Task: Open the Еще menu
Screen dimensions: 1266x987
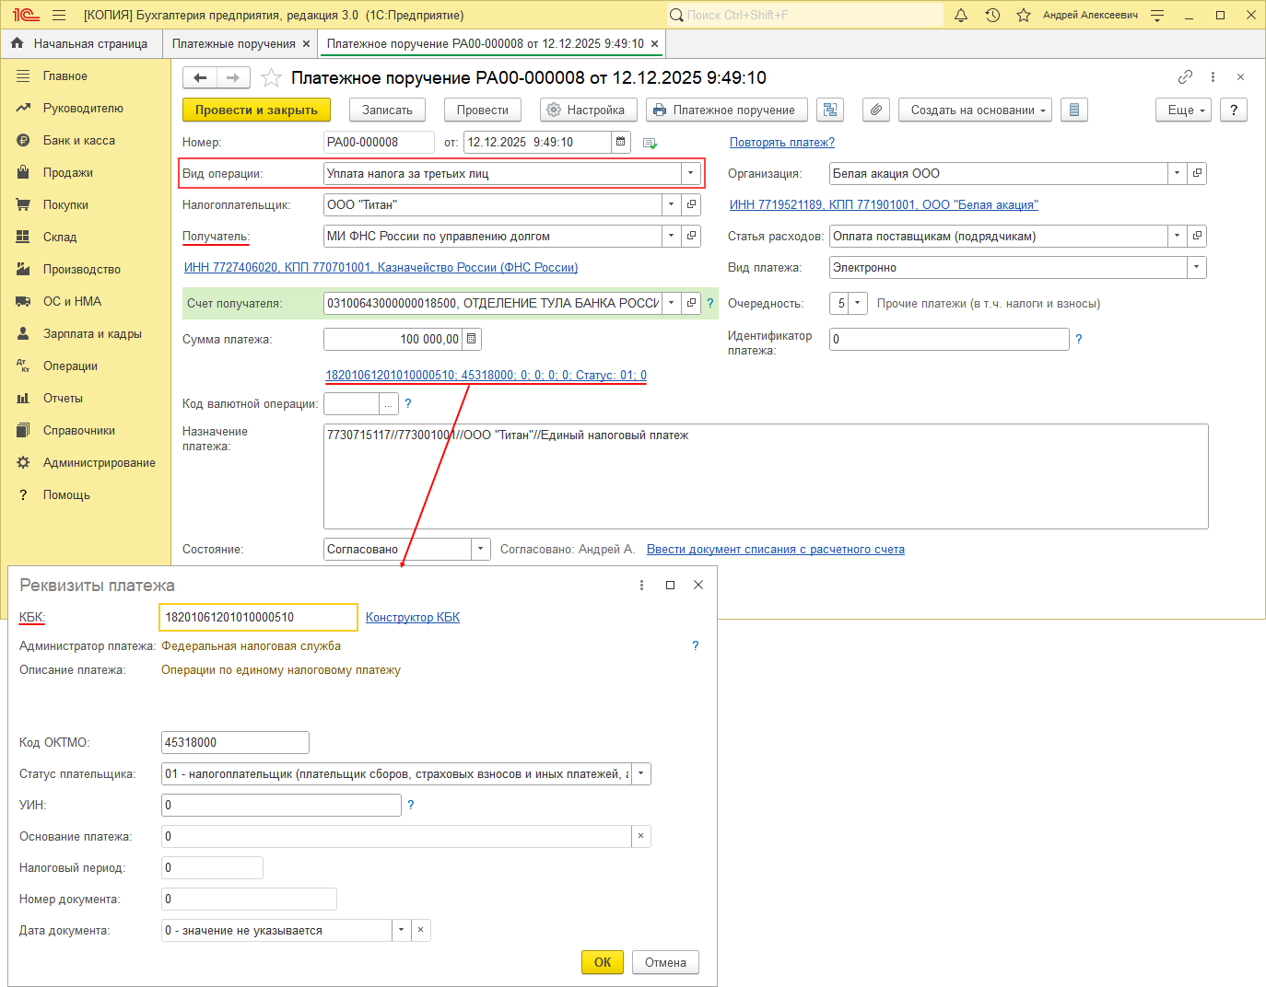Action: [x=1183, y=110]
